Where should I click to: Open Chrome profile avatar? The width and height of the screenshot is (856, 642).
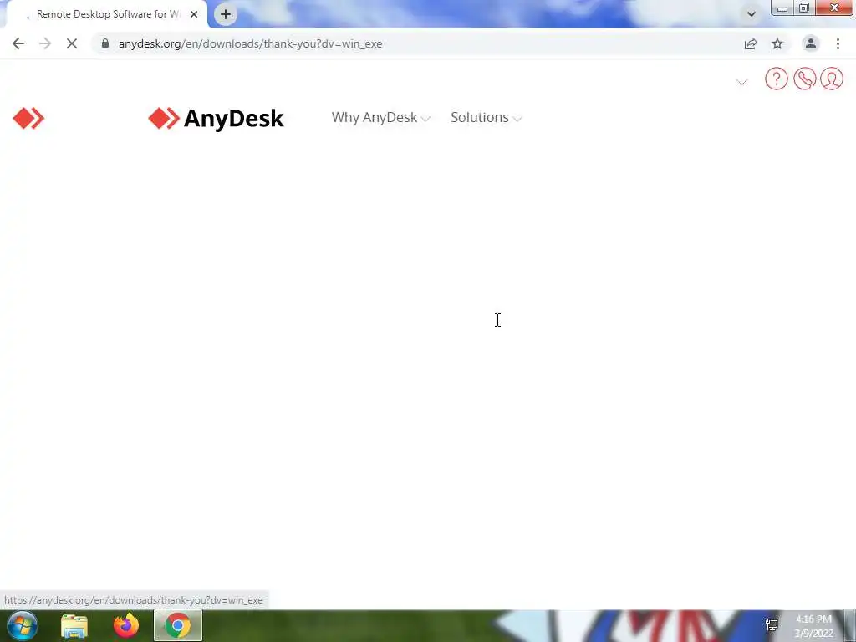pos(811,43)
